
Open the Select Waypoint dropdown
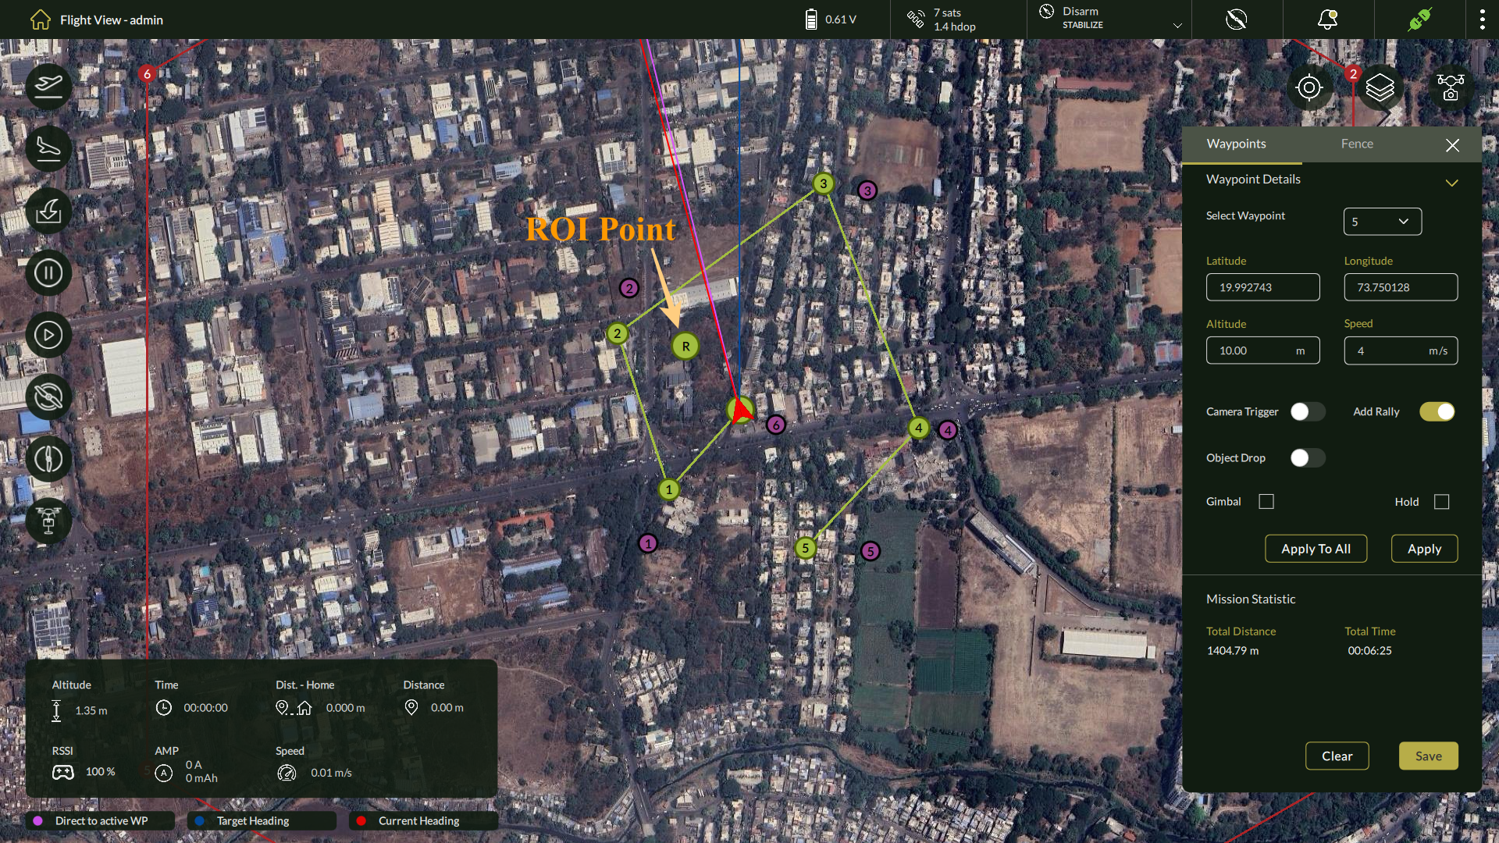pos(1382,222)
